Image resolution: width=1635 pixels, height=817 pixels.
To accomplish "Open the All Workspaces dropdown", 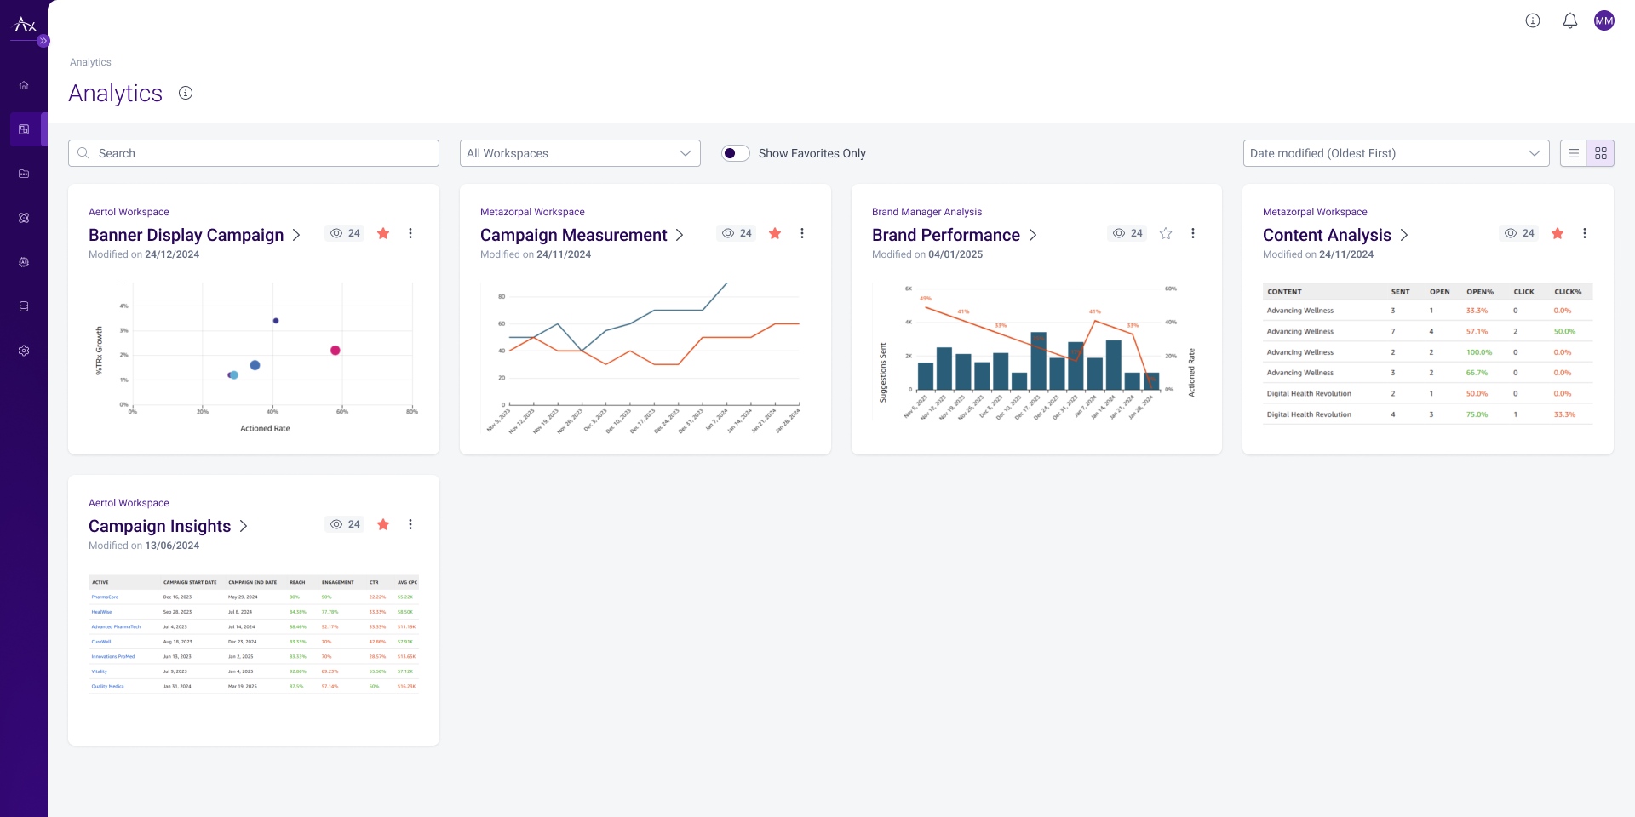I will pos(580,153).
